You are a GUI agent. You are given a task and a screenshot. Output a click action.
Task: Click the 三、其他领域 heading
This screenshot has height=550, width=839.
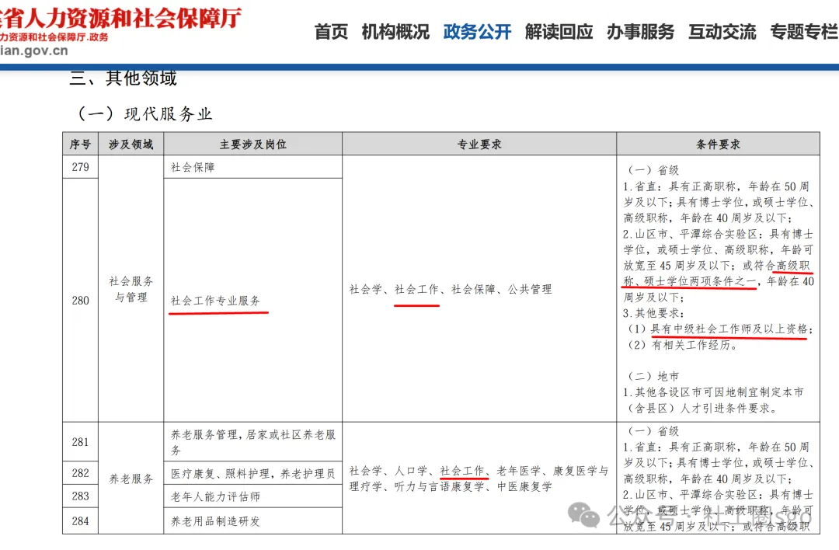[x=124, y=78]
